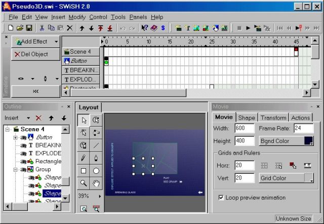Viewport: 324px width, 224px height.
Task: Select the Pencil drawing tool
Action: [x=84, y=158]
